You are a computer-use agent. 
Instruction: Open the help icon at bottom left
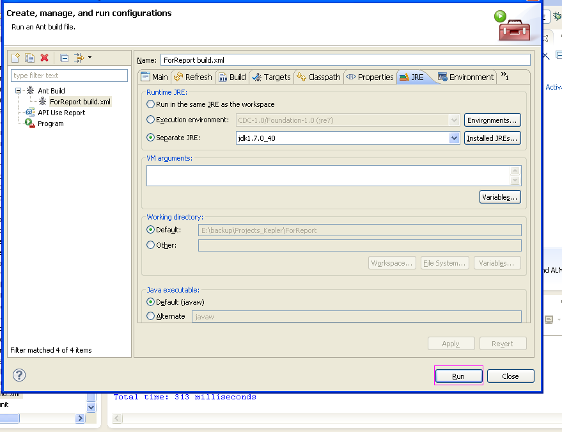pyautogui.click(x=18, y=376)
